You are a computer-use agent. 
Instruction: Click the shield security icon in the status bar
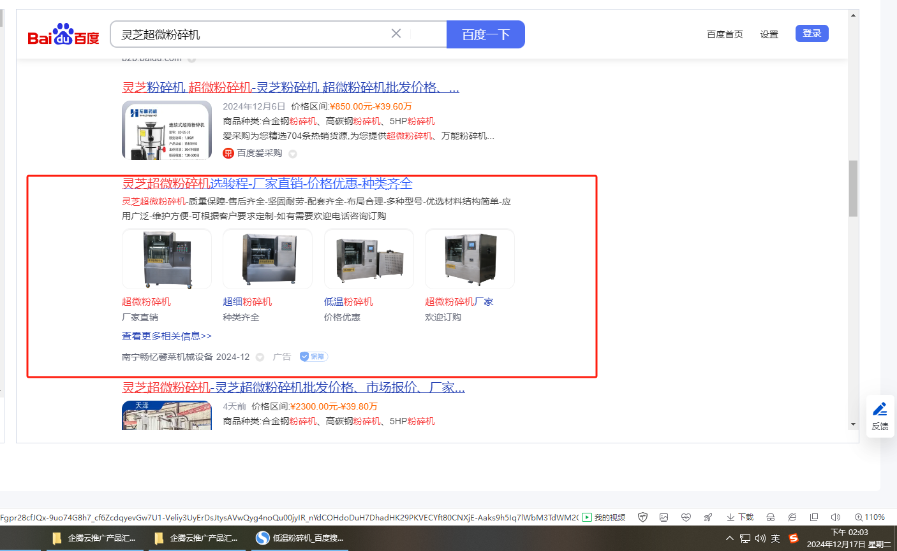pyautogui.click(x=643, y=517)
